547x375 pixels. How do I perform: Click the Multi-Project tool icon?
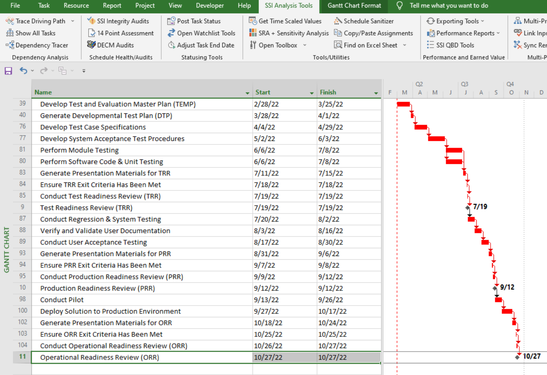(517, 21)
